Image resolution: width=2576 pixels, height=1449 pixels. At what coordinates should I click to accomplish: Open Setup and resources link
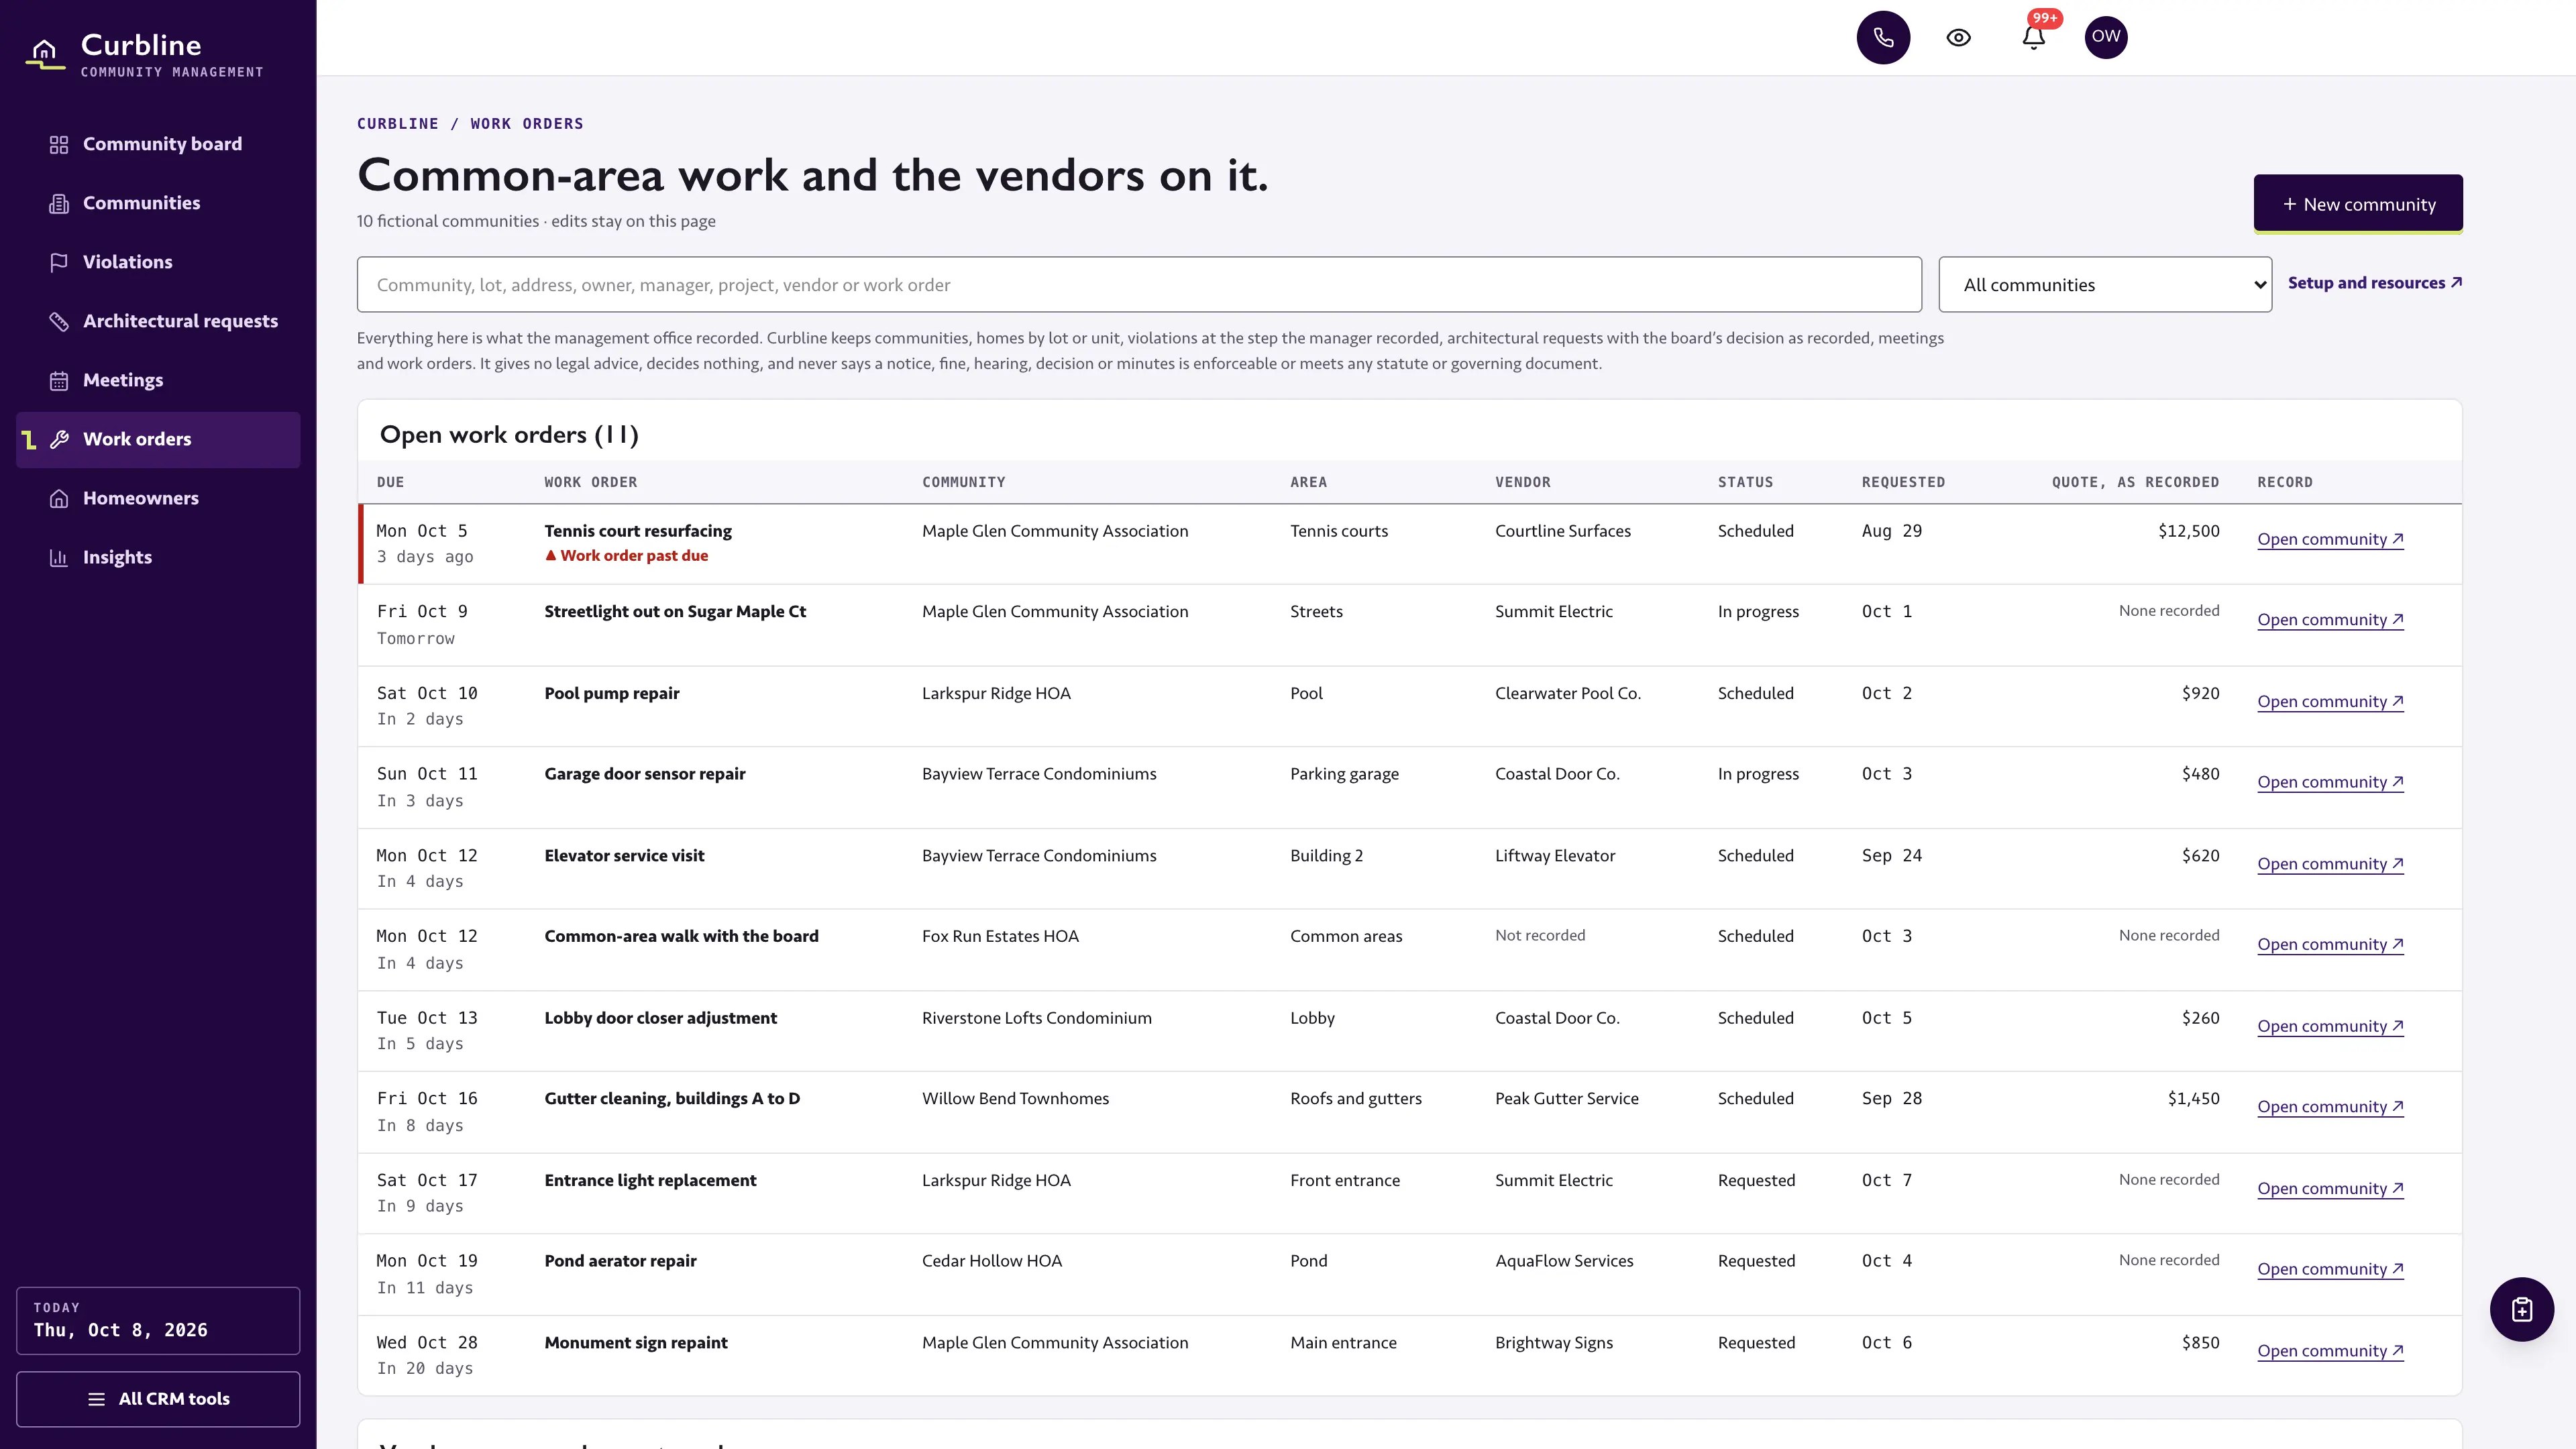pos(2374,283)
